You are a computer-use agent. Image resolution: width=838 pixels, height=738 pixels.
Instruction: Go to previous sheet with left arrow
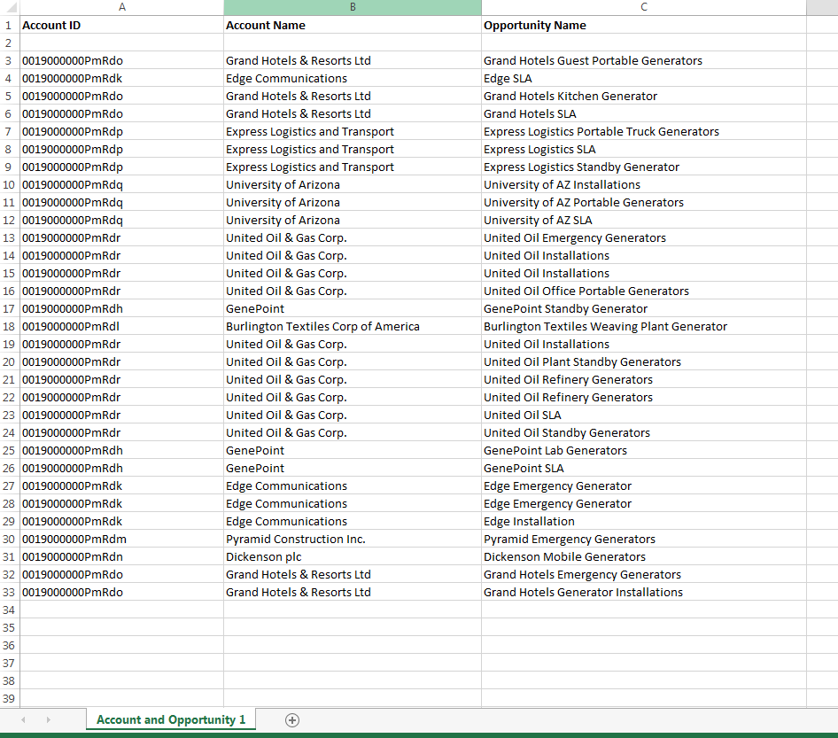24,719
